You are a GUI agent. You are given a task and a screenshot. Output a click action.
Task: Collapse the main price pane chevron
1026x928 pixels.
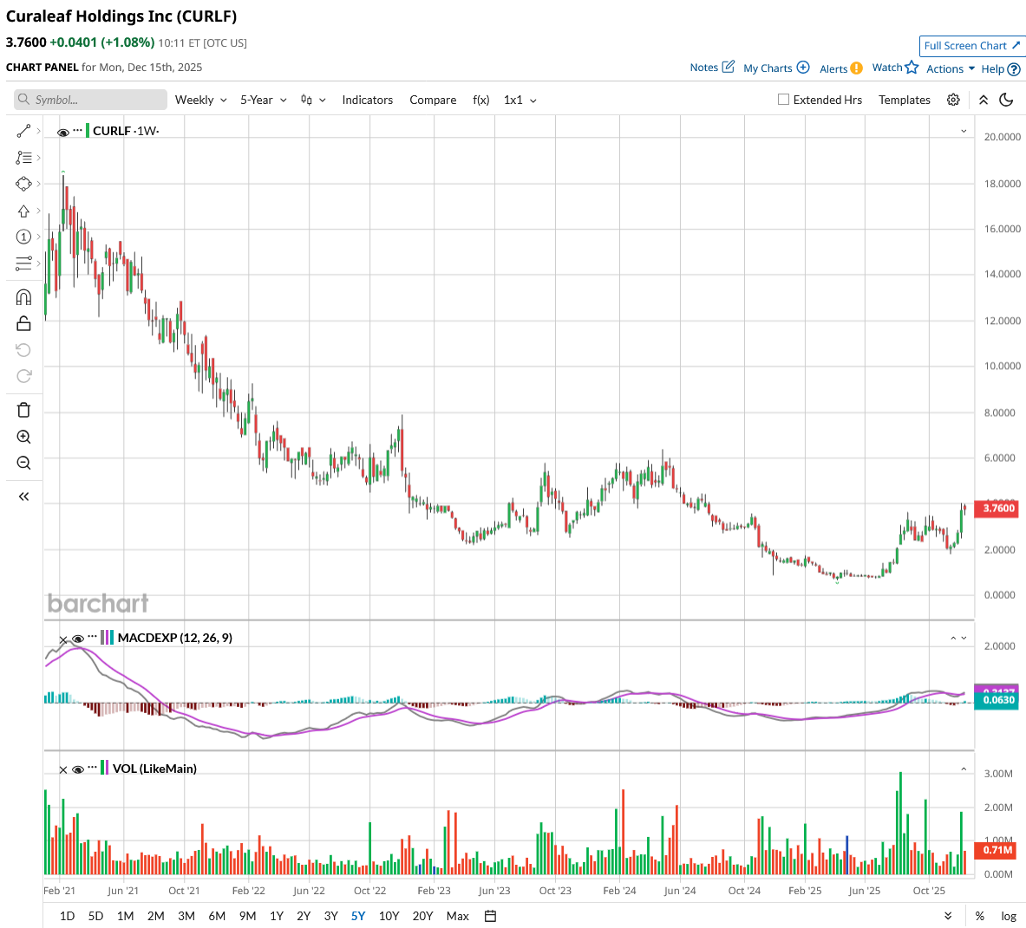964,132
